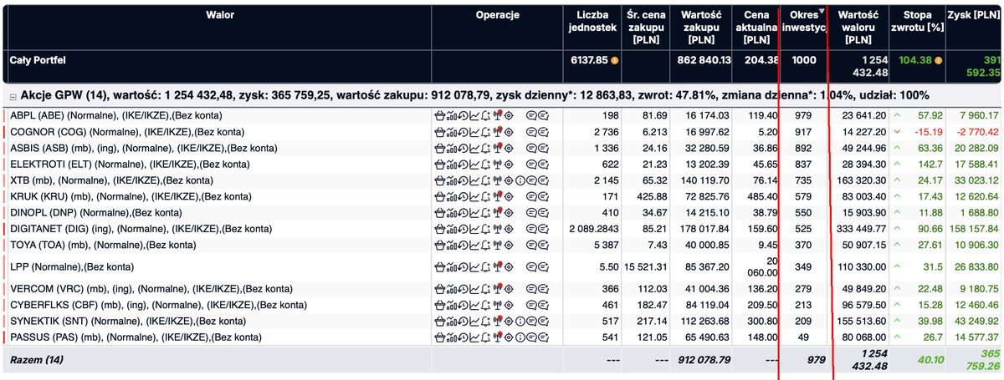Click orange info icon beside 104.38 return

tap(939, 60)
